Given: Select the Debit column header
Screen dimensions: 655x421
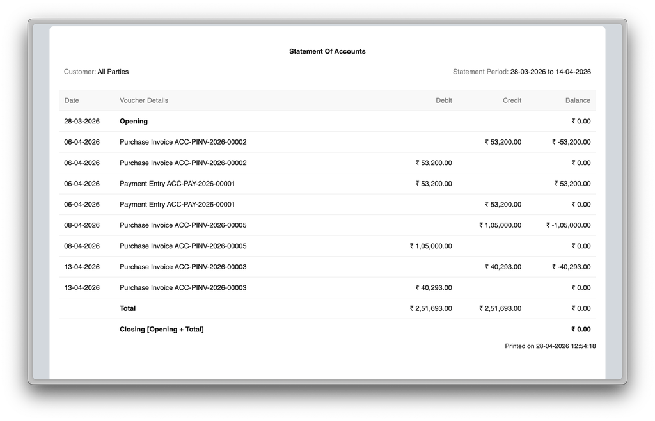Looking at the screenshot, I should 443,100.
